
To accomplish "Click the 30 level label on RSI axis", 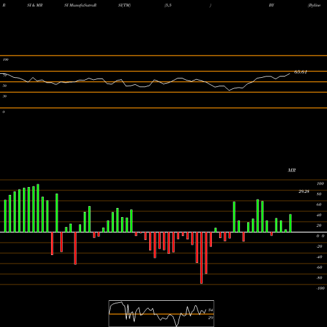I will 5,96.
